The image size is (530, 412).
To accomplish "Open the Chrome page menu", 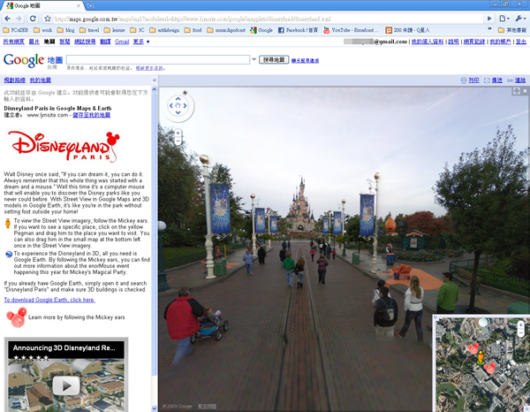I will click(504, 19).
